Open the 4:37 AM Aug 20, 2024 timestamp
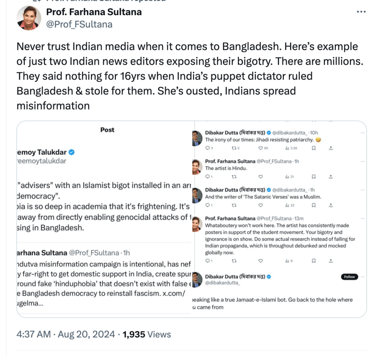 pyautogui.click(x=66, y=334)
